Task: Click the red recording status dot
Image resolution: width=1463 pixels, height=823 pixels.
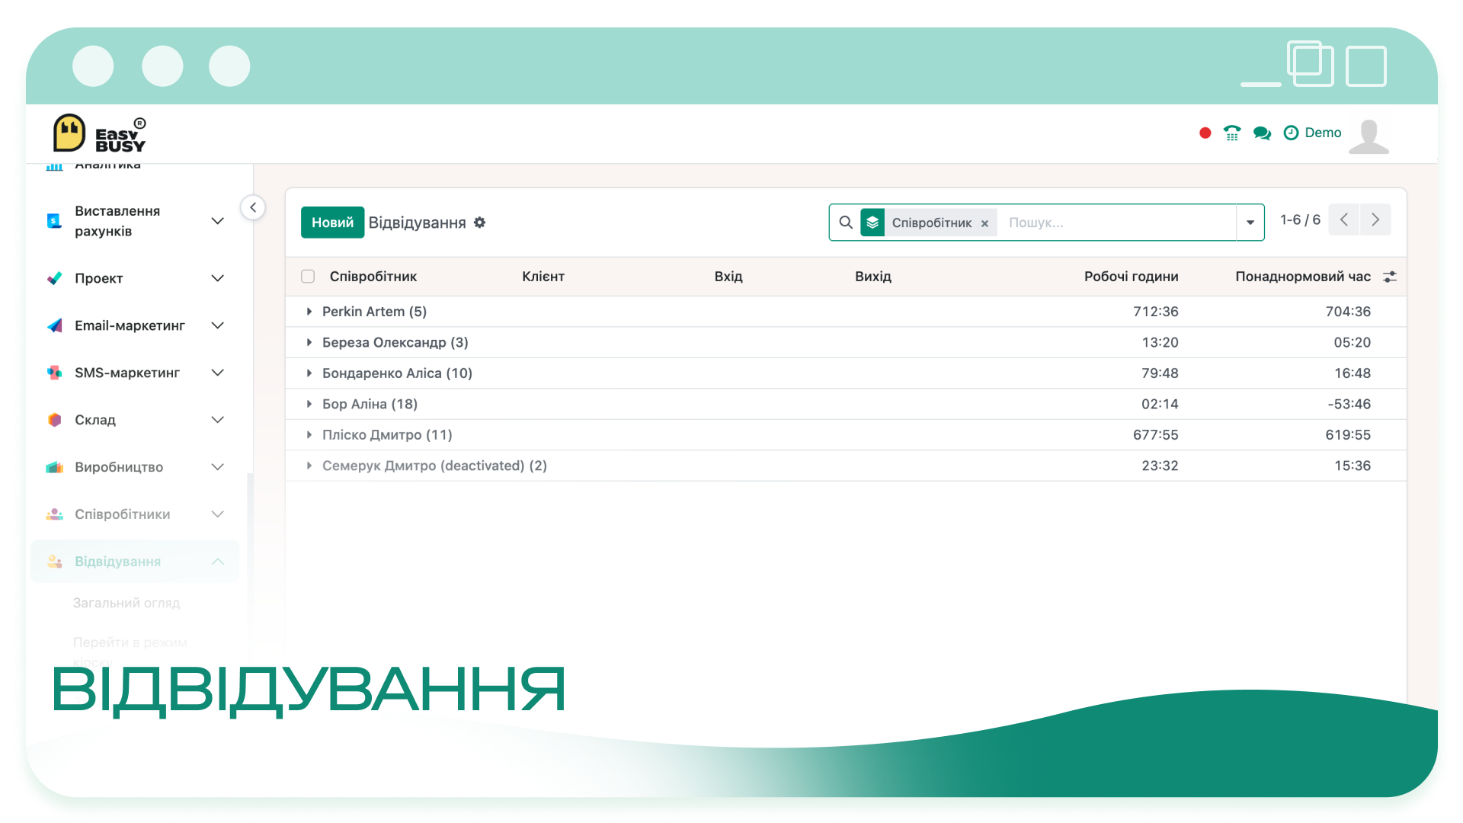Action: click(1205, 133)
